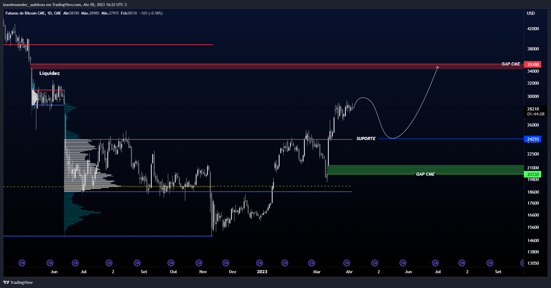Click the 2023 label on the time axis
The image size is (551, 288).
point(262,272)
